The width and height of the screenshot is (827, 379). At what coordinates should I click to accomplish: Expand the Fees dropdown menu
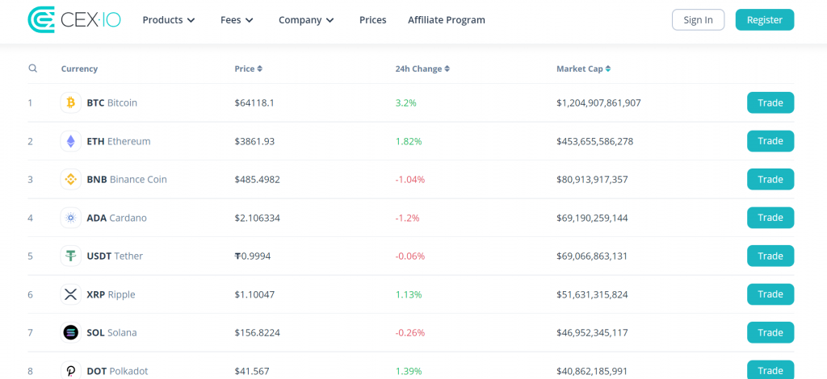pos(237,20)
